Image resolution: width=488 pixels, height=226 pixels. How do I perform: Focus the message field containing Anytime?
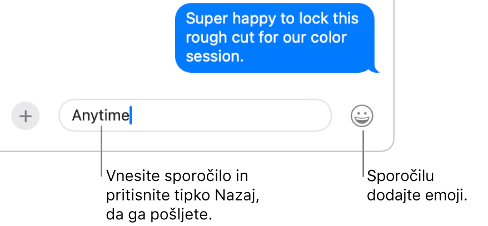pyautogui.click(x=195, y=115)
